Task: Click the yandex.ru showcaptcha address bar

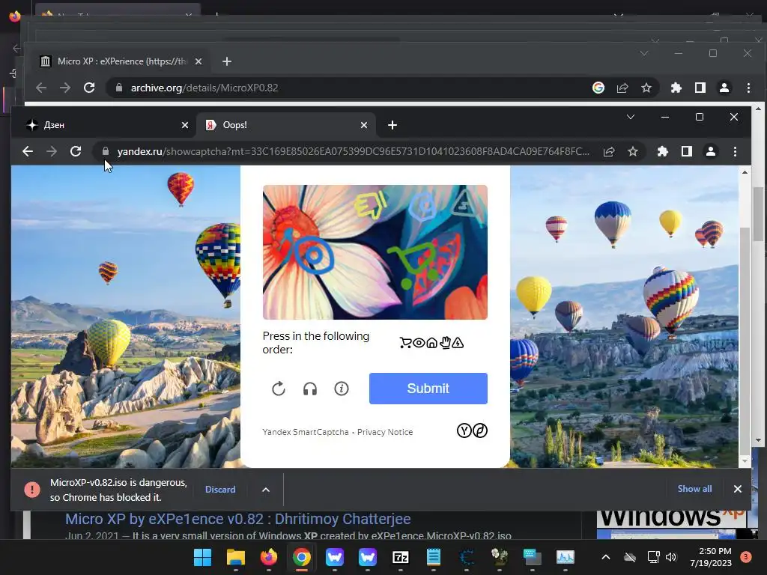Action: (354, 151)
